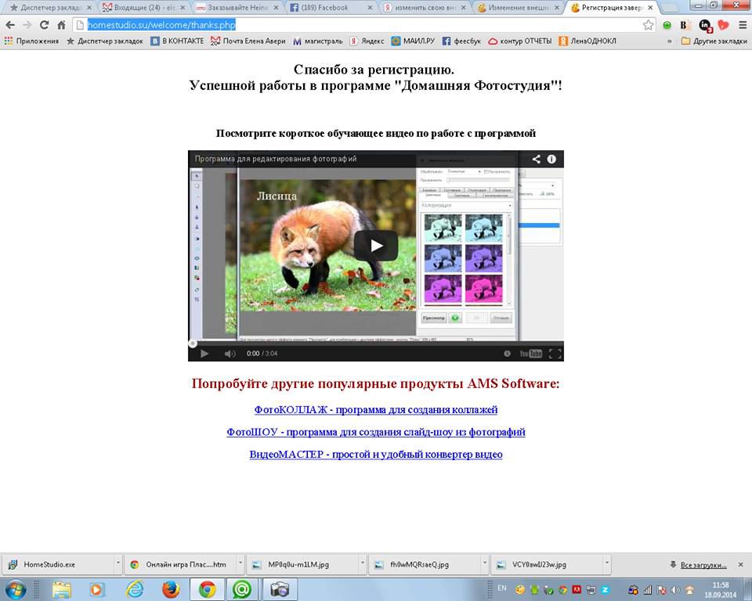Click the address bar URL field
This screenshot has width=752, height=601.
point(352,25)
